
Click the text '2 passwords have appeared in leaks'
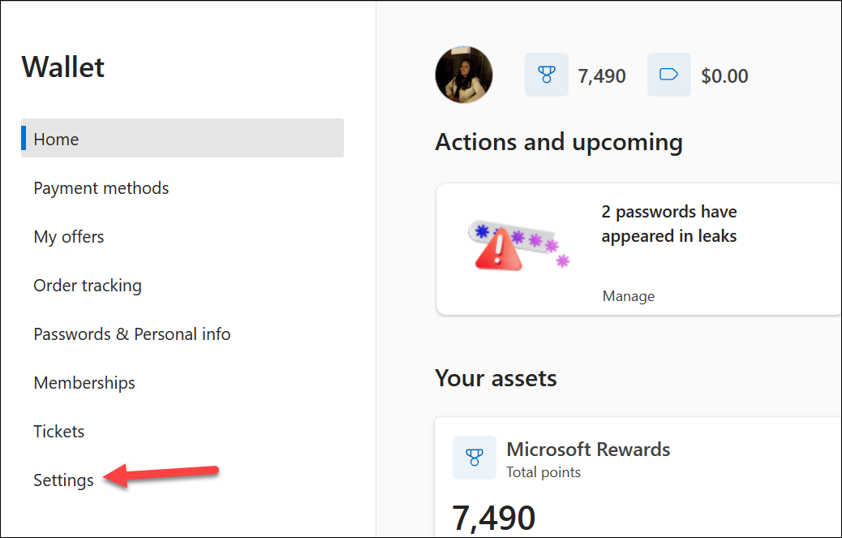coord(669,223)
